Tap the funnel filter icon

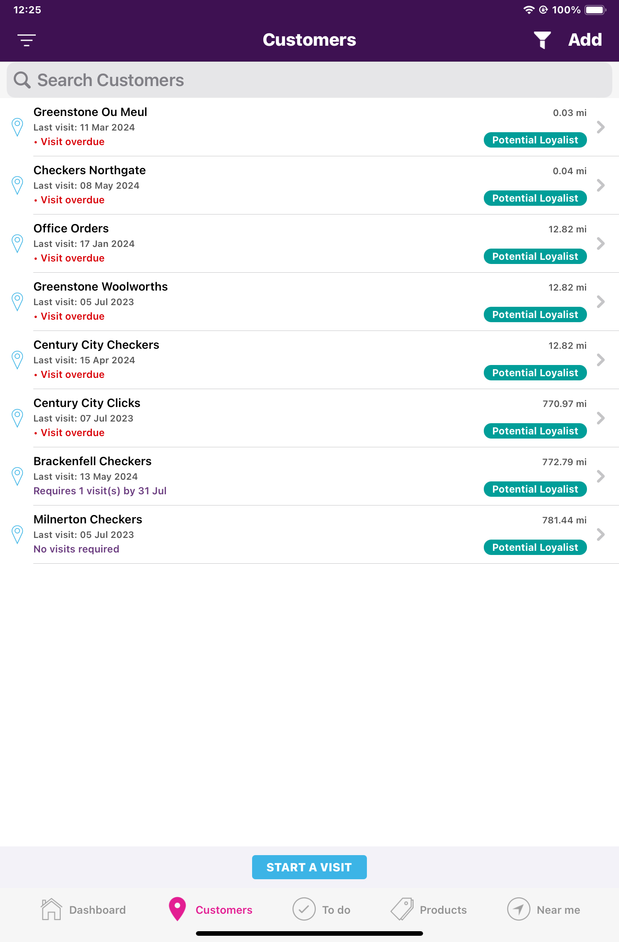click(542, 40)
